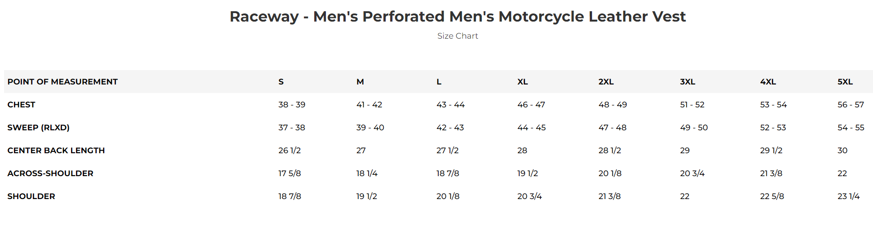Image resolution: width=873 pixels, height=235 pixels.
Task: Click the S size column header
Action: pos(281,82)
